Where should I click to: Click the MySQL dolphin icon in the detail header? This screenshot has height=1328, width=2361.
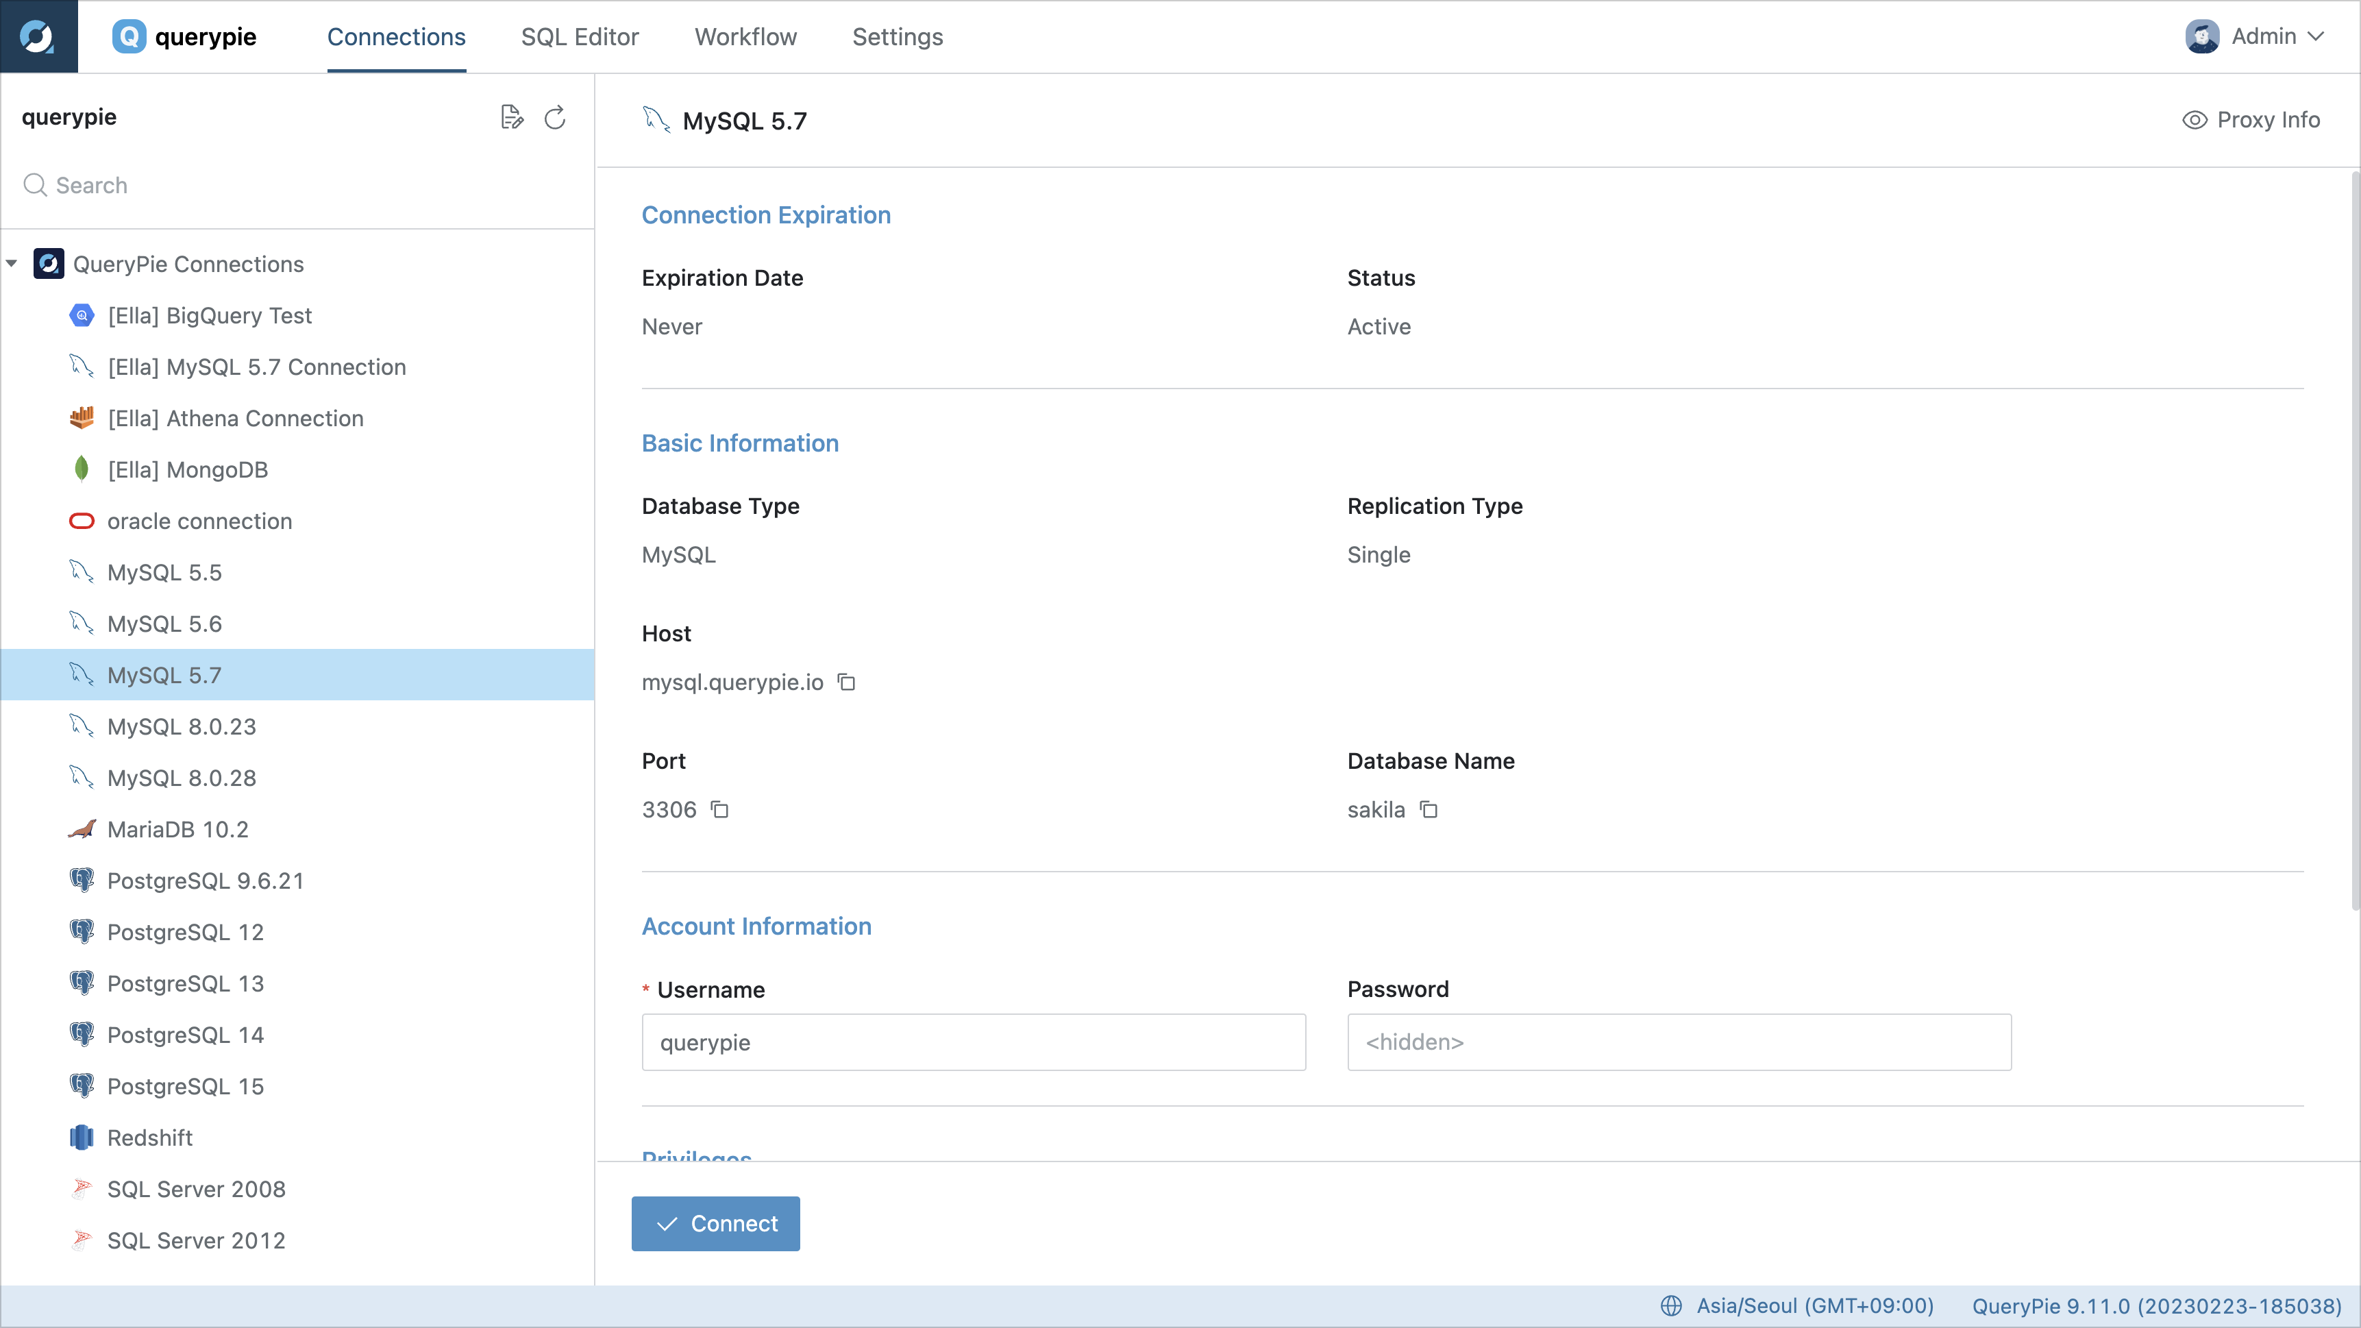[x=656, y=119]
